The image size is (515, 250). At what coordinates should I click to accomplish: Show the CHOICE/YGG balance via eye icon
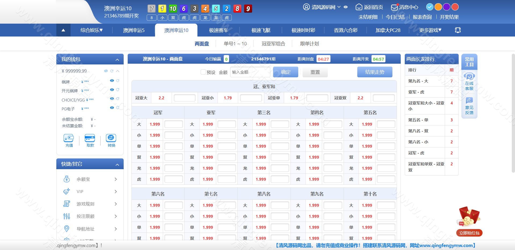click(x=112, y=99)
